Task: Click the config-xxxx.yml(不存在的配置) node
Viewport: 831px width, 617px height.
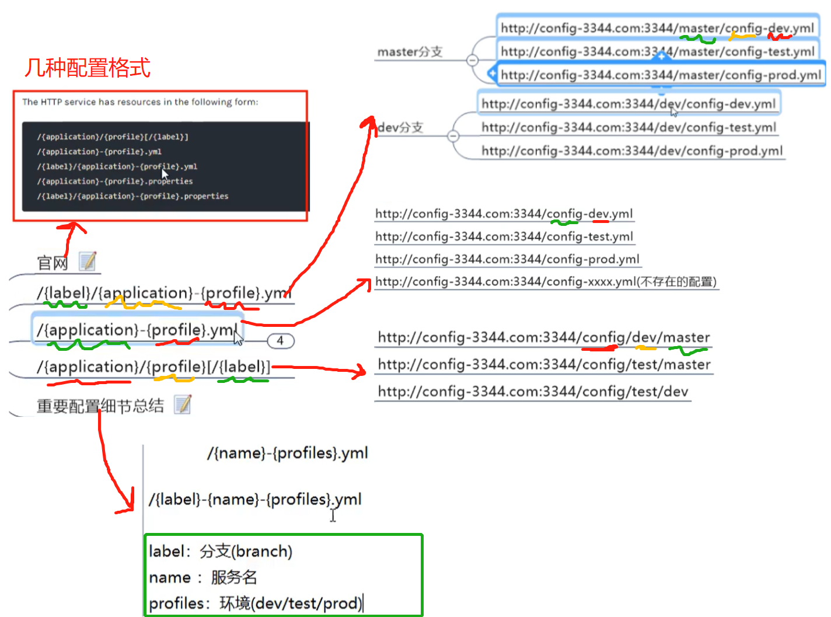Action: click(546, 282)
